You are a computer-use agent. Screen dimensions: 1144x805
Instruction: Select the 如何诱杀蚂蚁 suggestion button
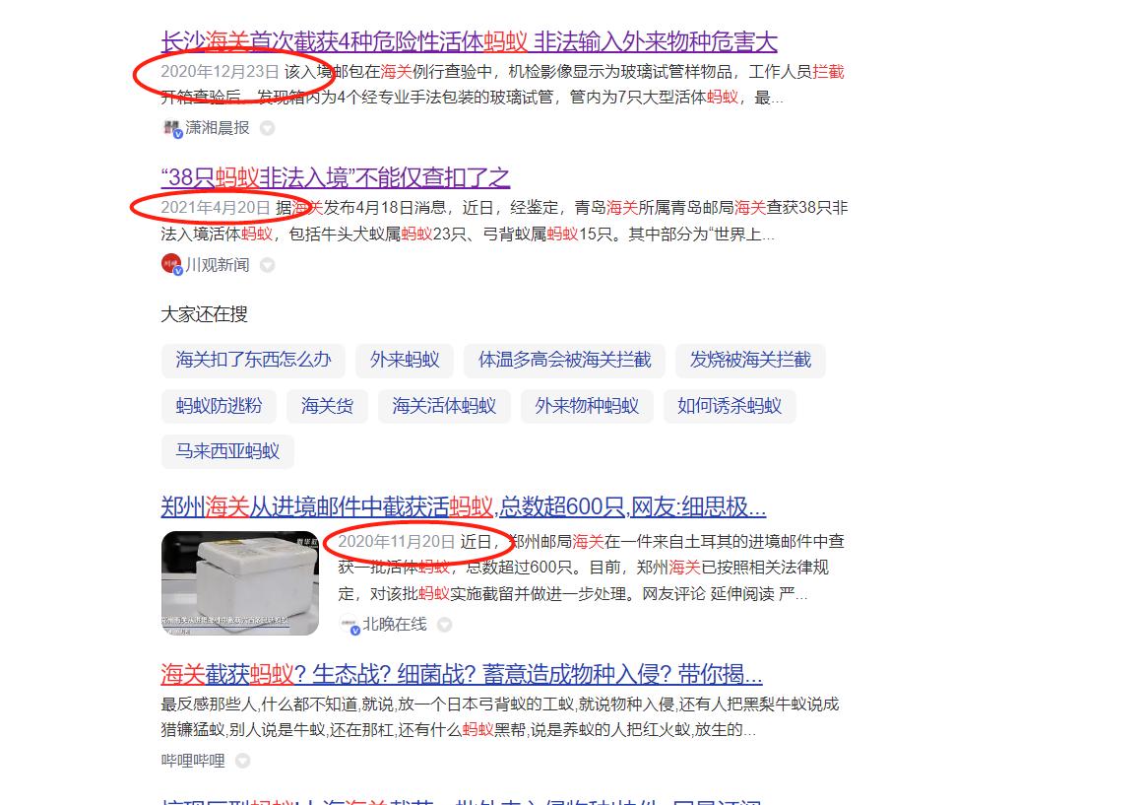pyautogui.click(x=731, y=406)
